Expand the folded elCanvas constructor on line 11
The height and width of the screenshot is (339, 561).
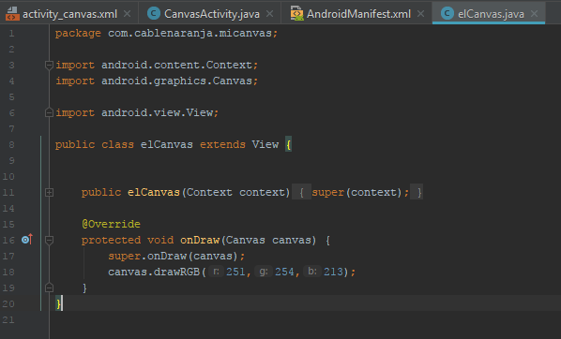(50, 193)
